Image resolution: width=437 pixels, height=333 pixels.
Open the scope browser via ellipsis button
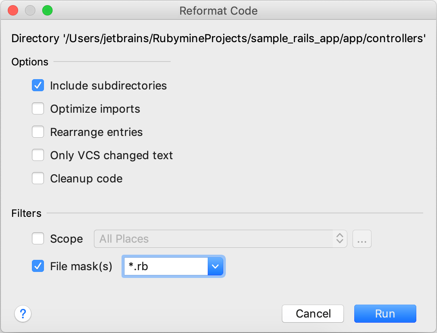point(362,239)
